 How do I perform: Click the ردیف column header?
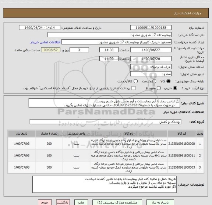pos(200,134)
